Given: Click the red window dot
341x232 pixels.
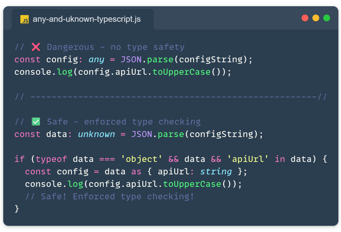Looking at the screenshot, I should (x=305, y=18).
